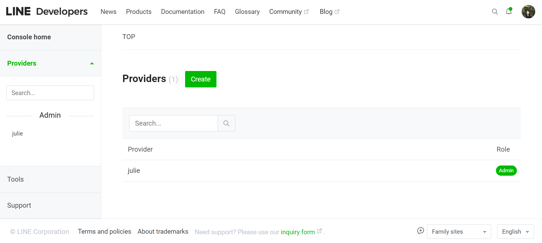Open notifications bell icon

click(x=509, y=11)
